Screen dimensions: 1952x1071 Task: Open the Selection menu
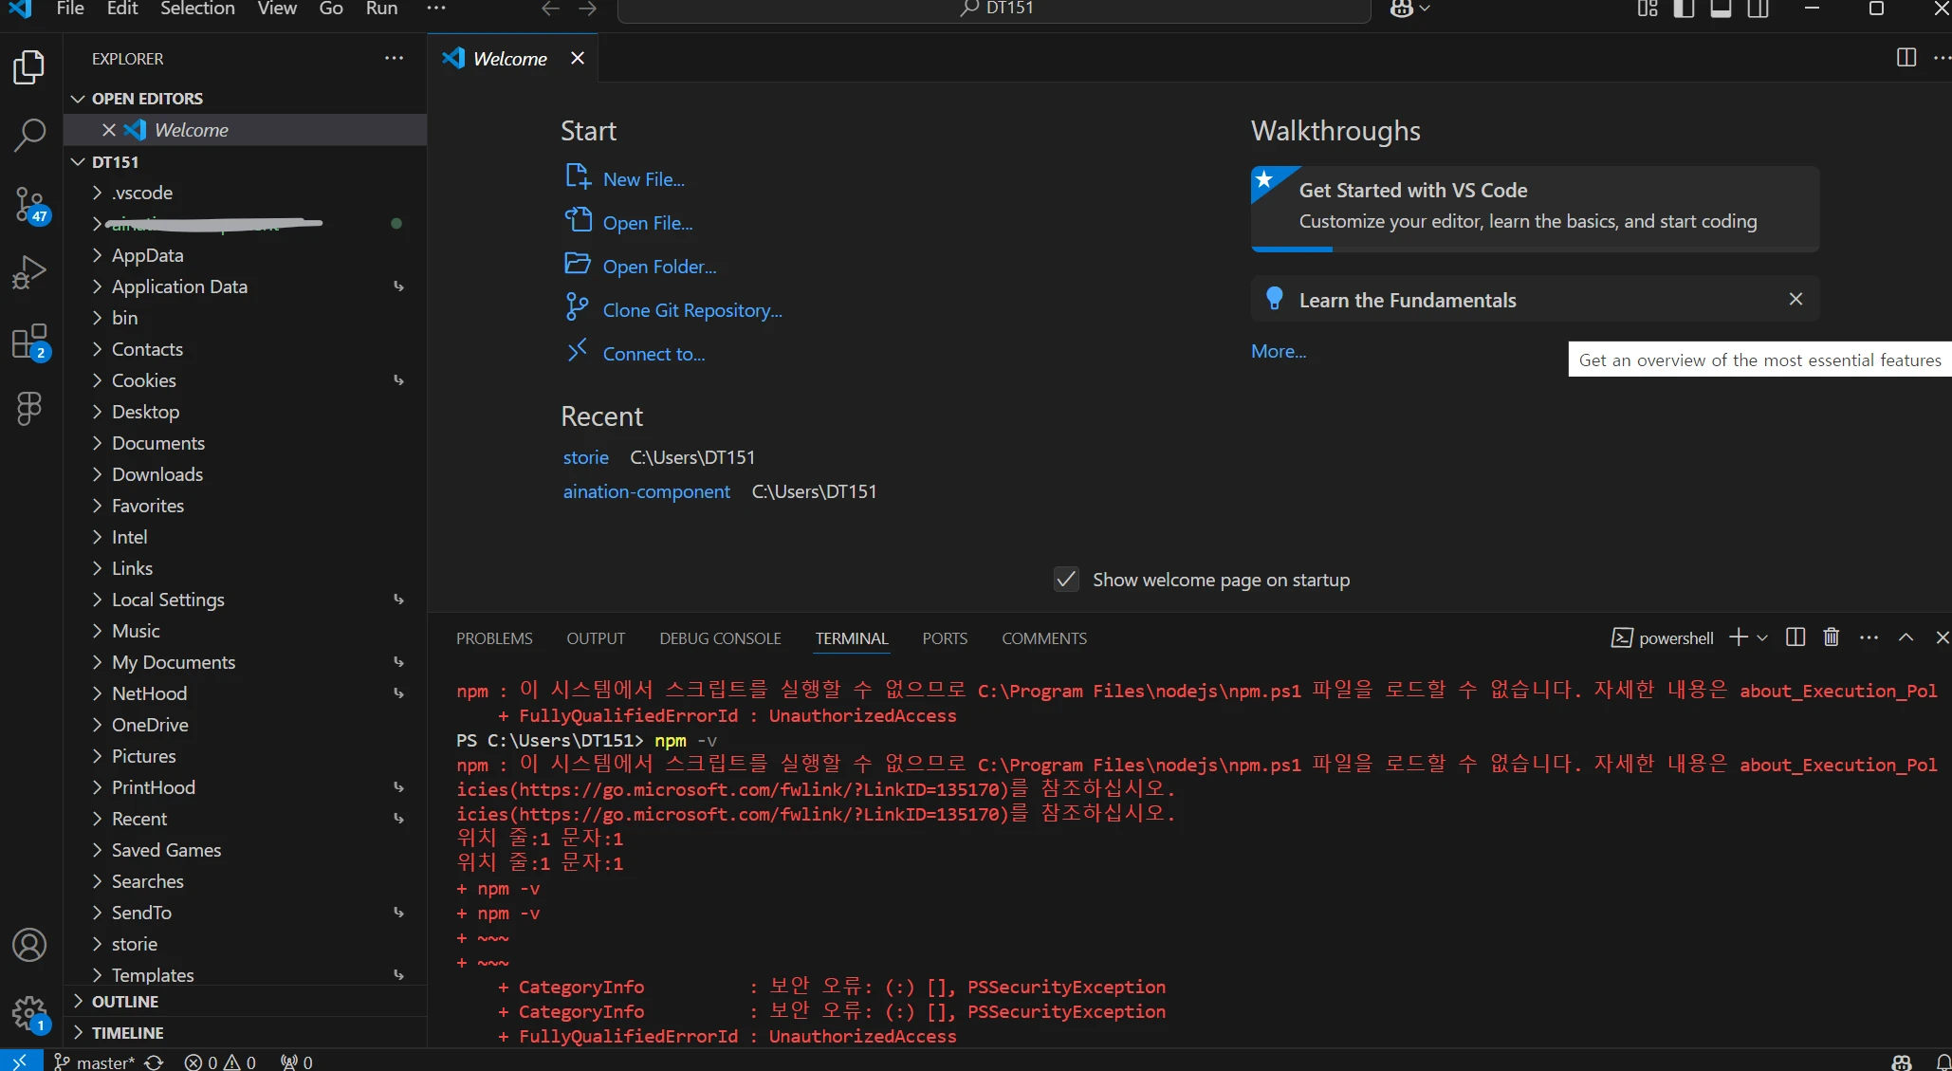click(x=197, y=9)
